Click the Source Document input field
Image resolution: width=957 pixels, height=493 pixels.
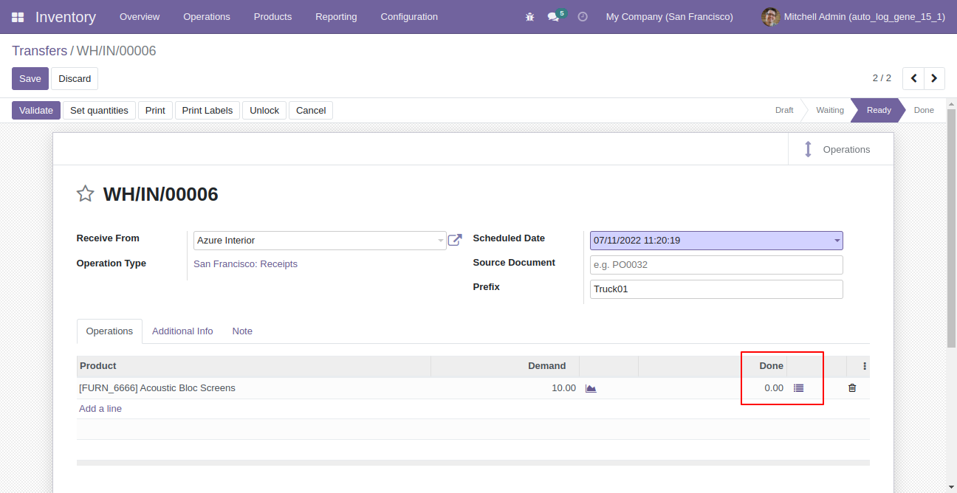[716, 265]
